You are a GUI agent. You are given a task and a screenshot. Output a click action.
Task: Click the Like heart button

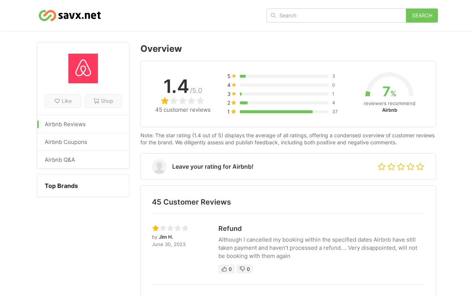pyautogui.click(x=63, y=101)
